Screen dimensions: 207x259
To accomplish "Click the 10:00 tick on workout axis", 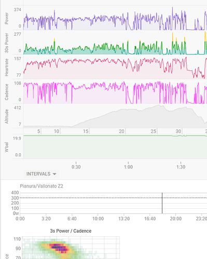I will (98, 219).
